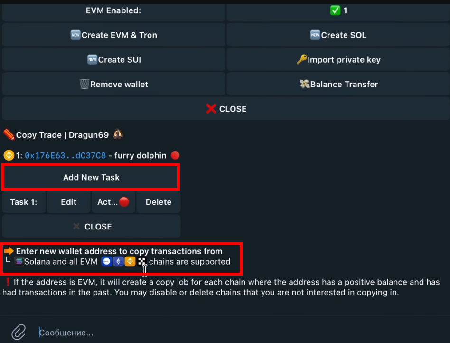
Task: Edit copy trade Task 1
Action: [x=68, y=202]
